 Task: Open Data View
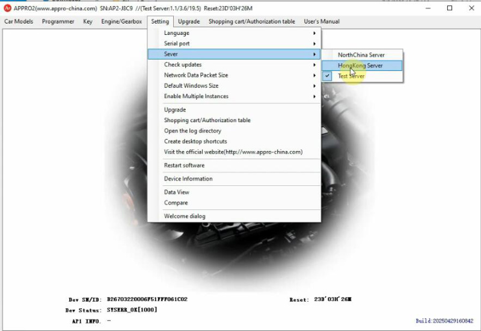tap(234, 192)
